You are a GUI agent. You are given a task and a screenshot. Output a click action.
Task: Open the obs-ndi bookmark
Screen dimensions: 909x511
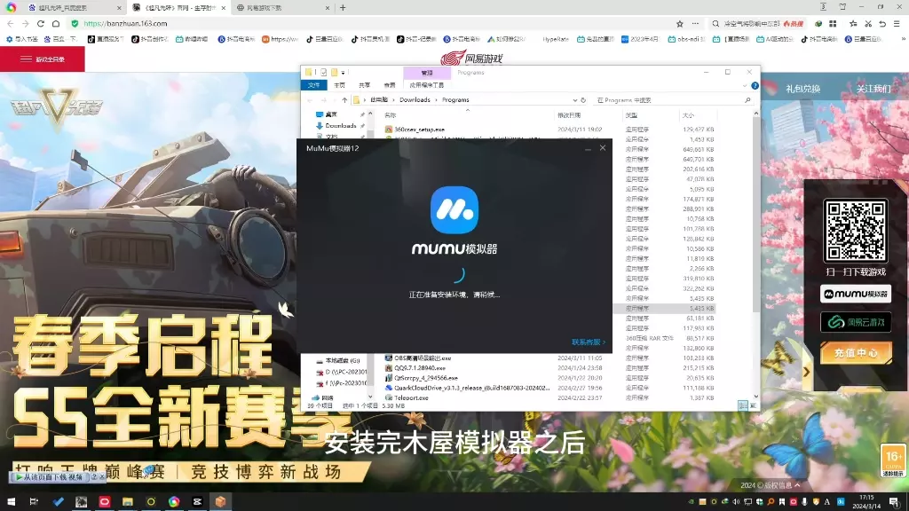point(686,39)
